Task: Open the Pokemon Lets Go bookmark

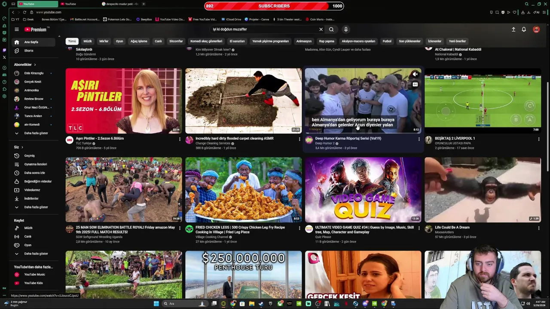Action: tap(117, 19)
